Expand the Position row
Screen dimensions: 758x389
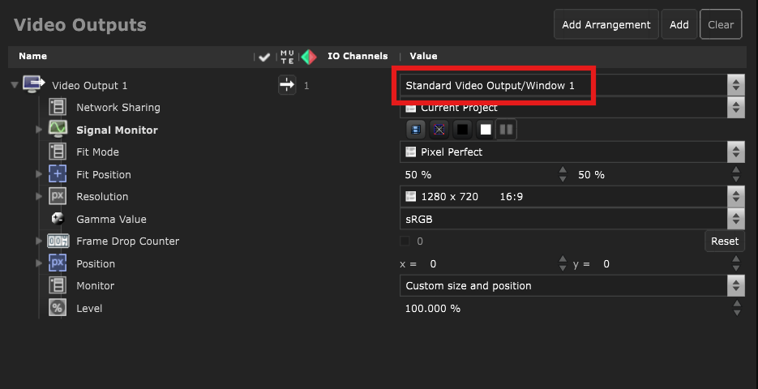click(x=39, y=263)
